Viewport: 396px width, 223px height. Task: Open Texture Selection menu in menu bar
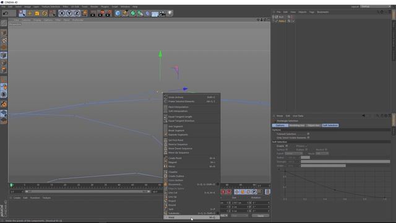click(51, 7)
